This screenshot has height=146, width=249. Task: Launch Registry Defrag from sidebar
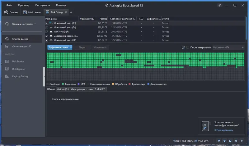20,76
